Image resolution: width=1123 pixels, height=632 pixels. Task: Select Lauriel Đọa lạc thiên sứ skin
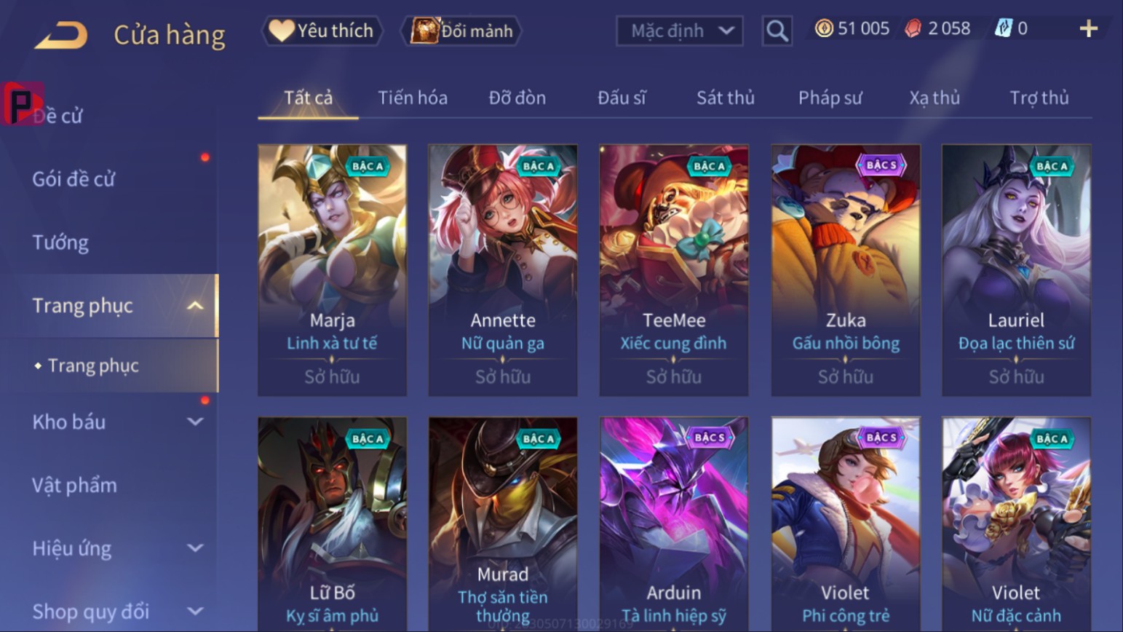pyautogui.click(x=1016, y=270)
